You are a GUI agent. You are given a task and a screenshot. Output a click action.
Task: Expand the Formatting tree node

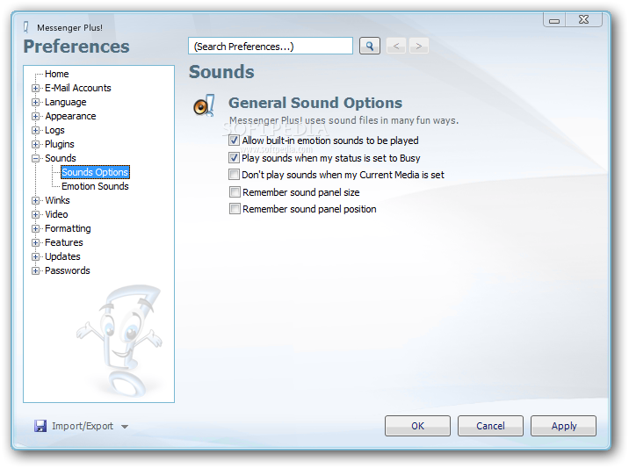36,228
